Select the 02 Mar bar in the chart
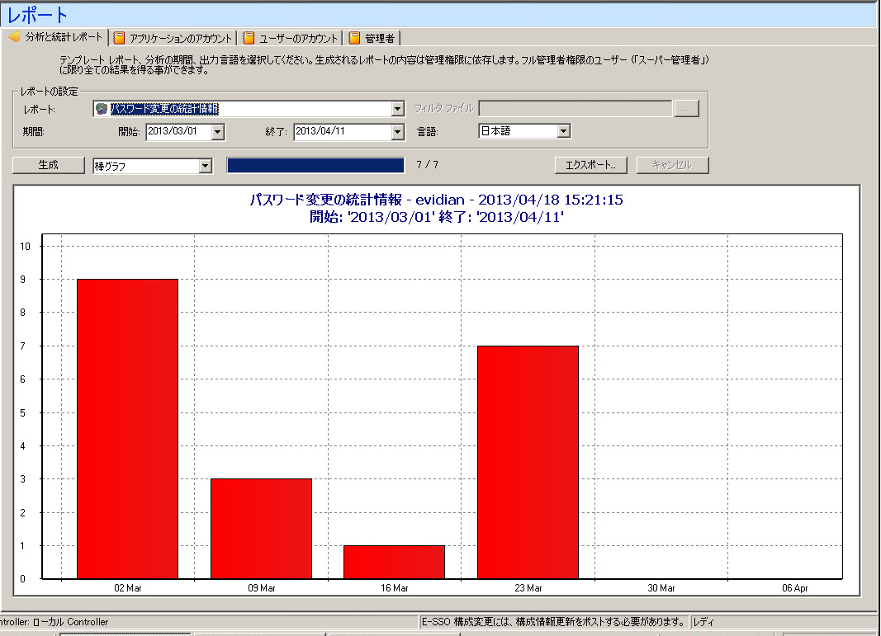This screenshot has height=636, width=881. tap(127, 429)
